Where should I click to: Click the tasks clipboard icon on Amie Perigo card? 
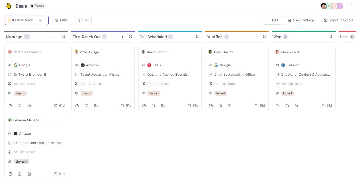click(x=86, y=106)
